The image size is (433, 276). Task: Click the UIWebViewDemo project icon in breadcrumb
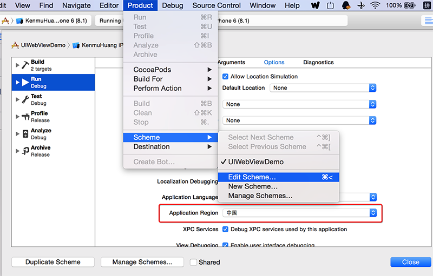[15, 45]
